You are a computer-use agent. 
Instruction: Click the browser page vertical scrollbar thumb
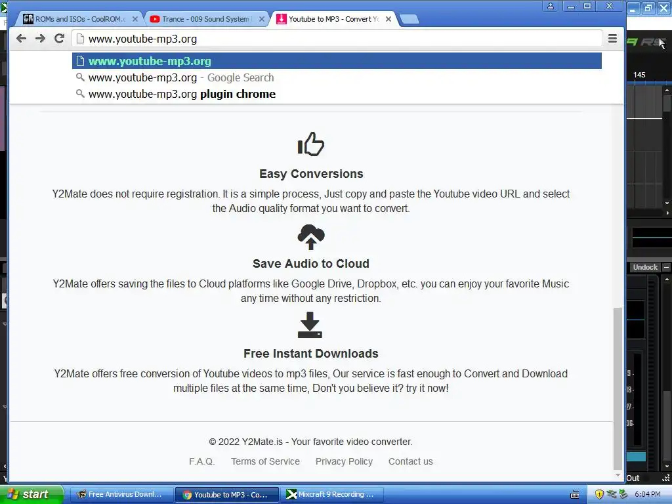click(618, 388)
